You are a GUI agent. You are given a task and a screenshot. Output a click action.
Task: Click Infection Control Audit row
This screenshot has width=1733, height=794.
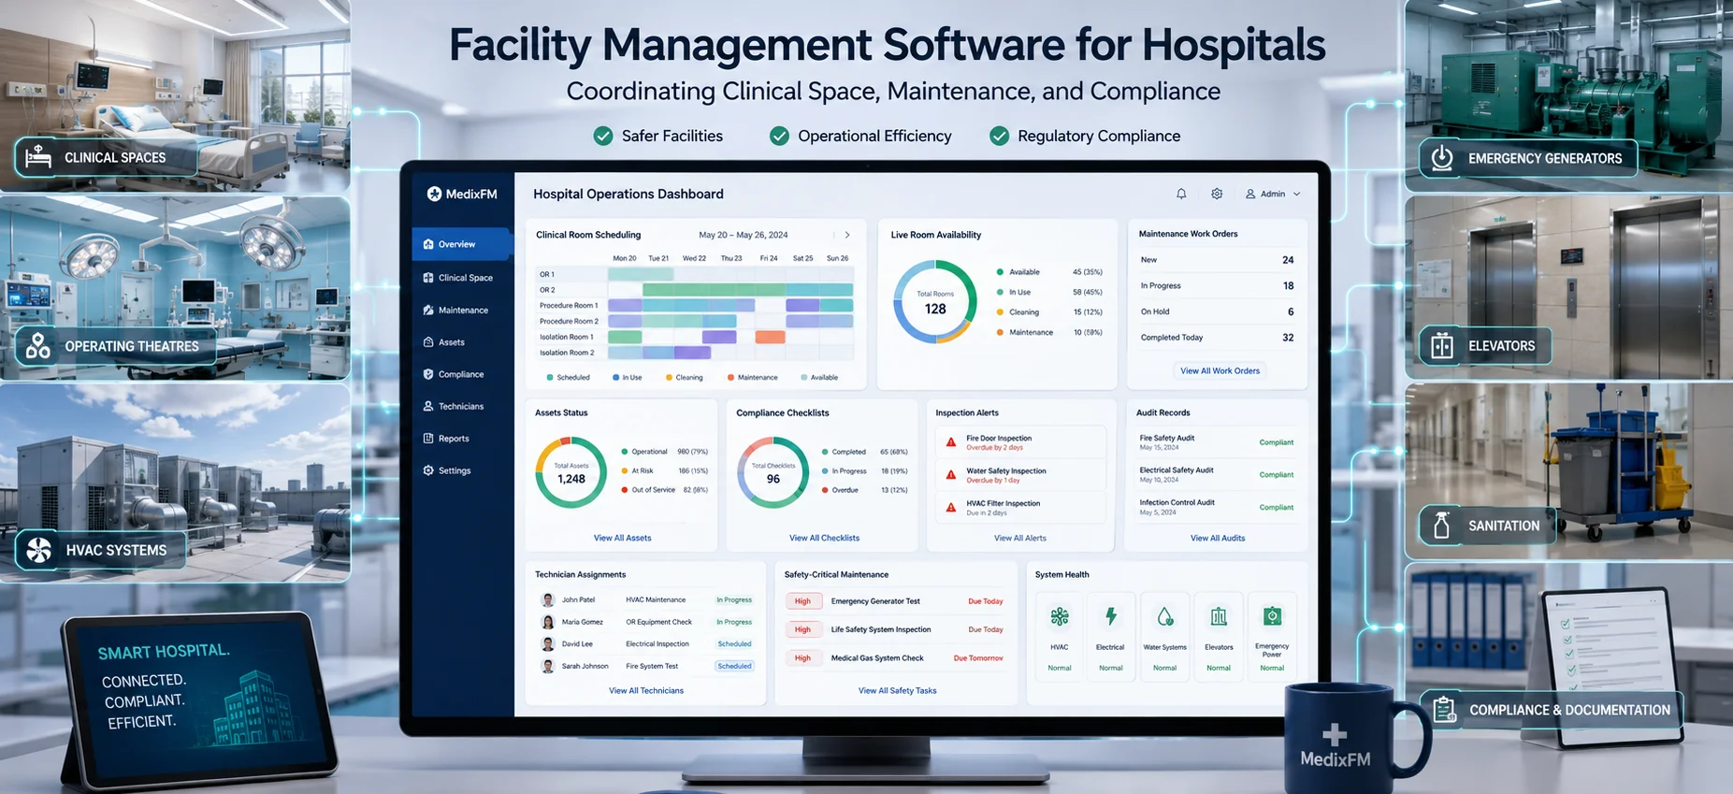pyautogui.click(x=1216, y=507)
